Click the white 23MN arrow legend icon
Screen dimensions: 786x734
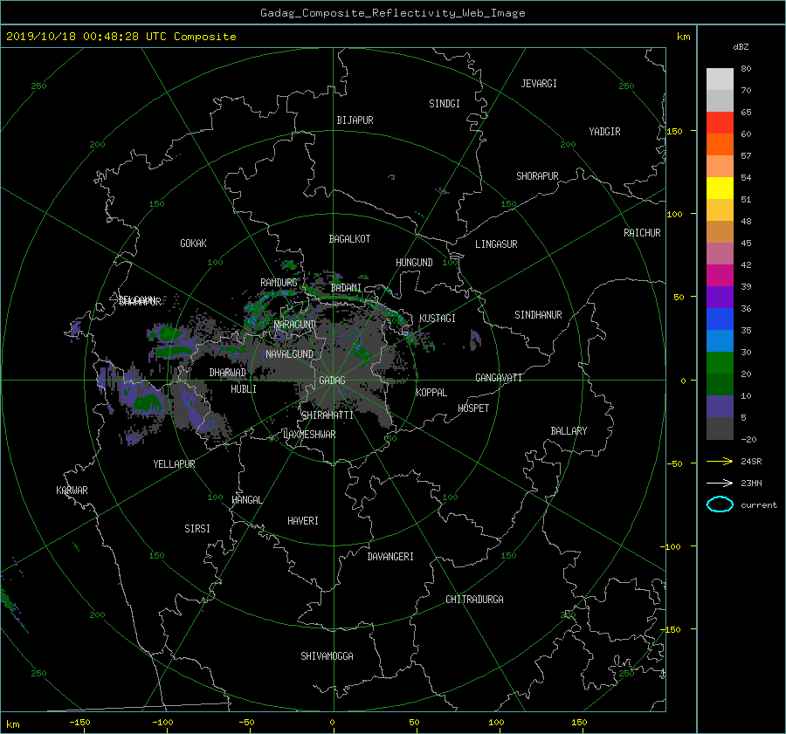click(x=720, y=483)
